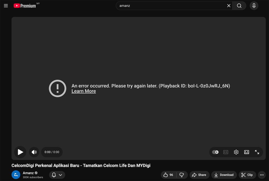269x181 pixels.
Task: Clear the amanz search query with X
Action: [229, 5]
